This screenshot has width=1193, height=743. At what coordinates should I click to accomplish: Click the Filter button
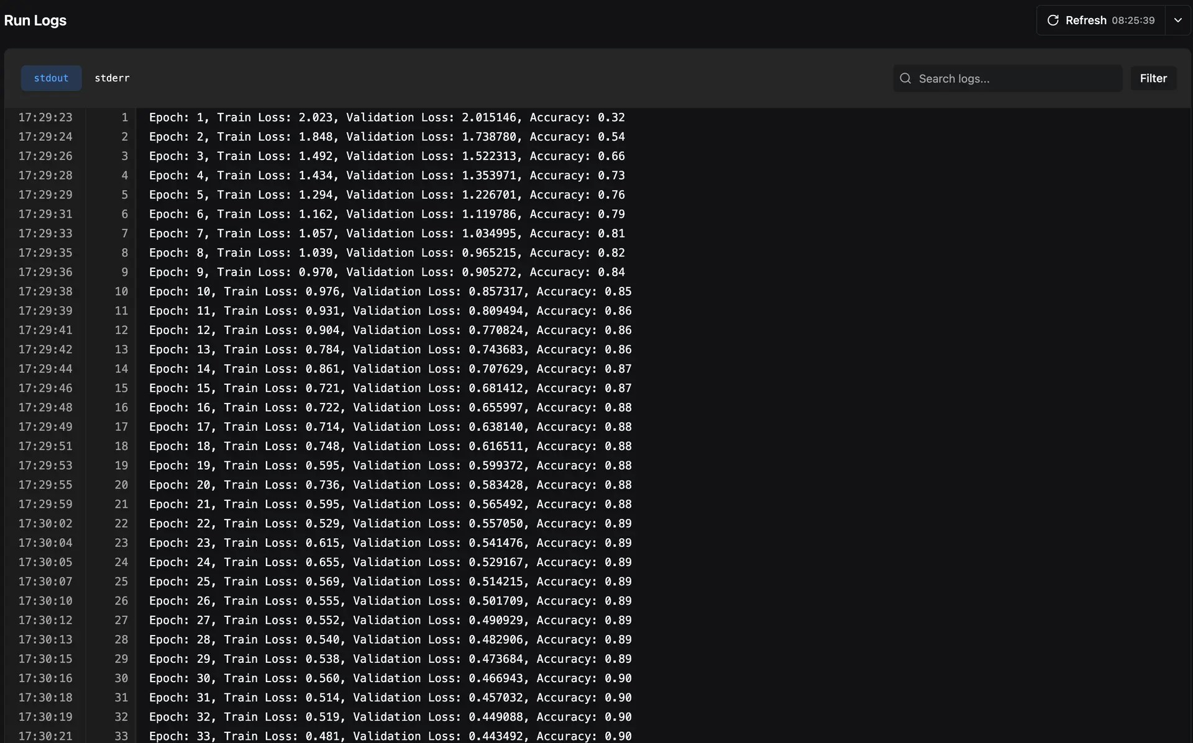point(1153,78)
